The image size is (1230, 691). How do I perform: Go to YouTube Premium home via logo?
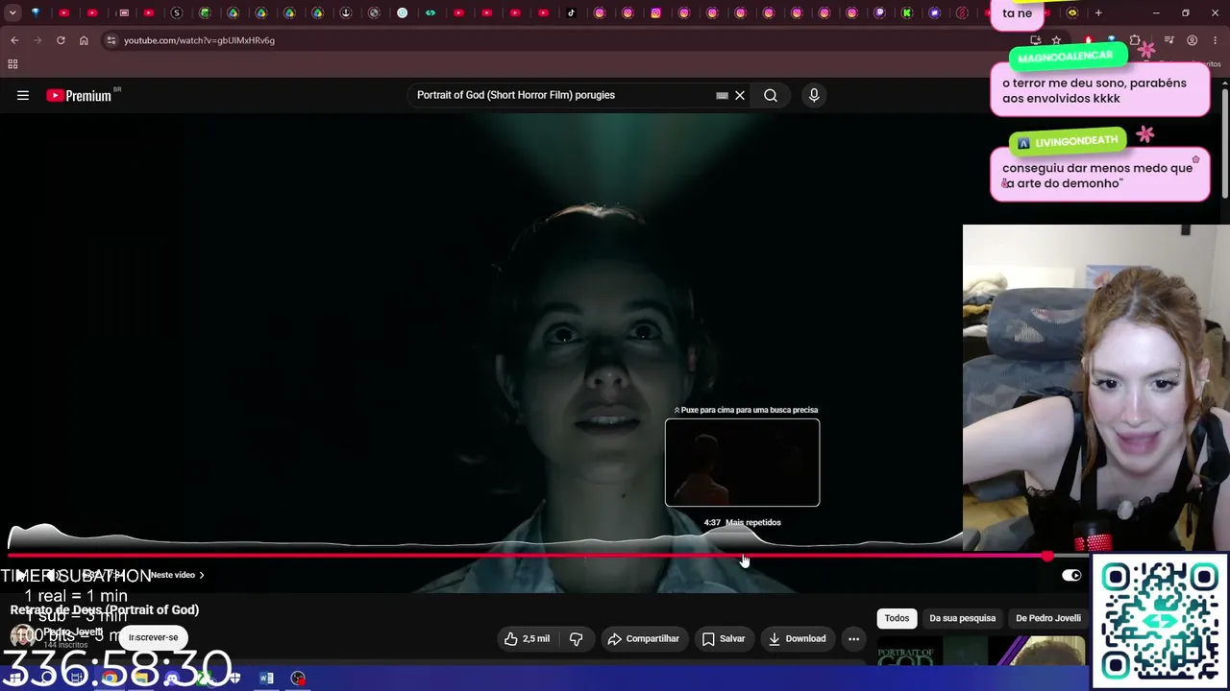pyautogui.click(x=79, y=95)
